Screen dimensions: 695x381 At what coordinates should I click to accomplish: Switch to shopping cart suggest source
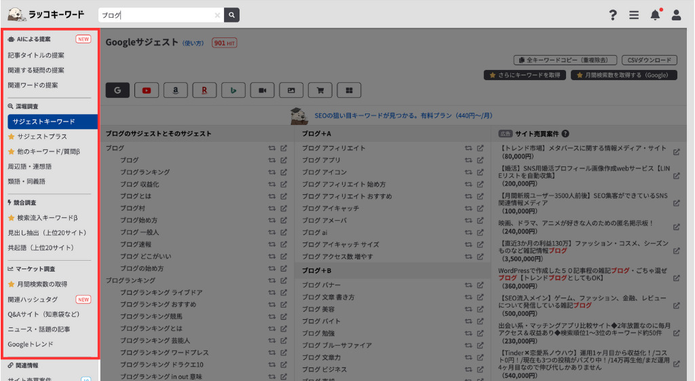coord(320,90)
